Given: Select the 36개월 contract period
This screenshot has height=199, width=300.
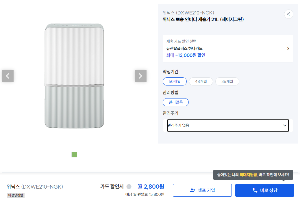Looking at the screenshot, I should 227,81.
